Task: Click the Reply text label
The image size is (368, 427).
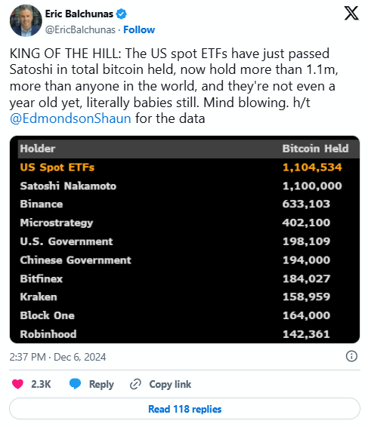Action: pyautogui.click(x=101, y=384)
